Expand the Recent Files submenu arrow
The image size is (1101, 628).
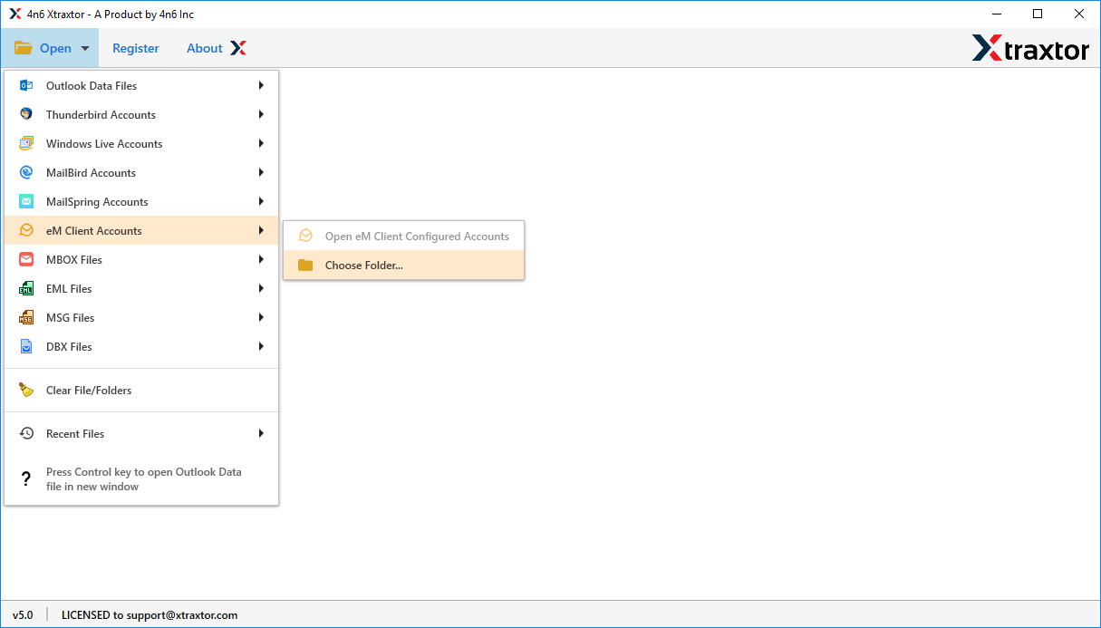261,434
